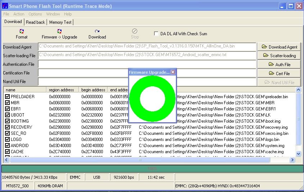
Task: Browse for a Scatter-loading file
Action: (x=279, y=56)
